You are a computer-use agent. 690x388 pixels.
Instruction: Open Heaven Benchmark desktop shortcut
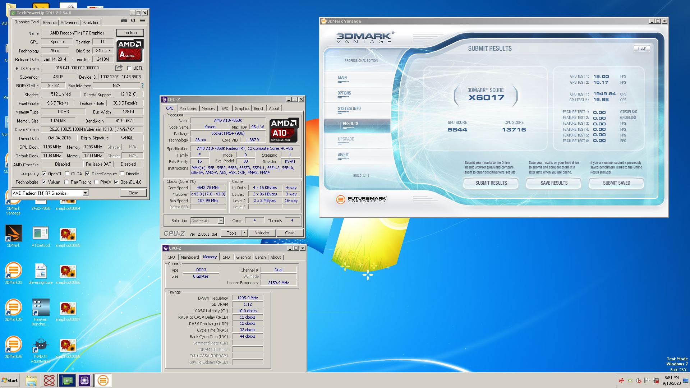tap(41, 312)
